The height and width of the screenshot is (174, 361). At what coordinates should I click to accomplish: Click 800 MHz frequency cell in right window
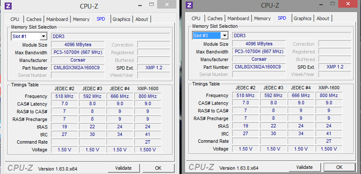[x=329, y=95]
